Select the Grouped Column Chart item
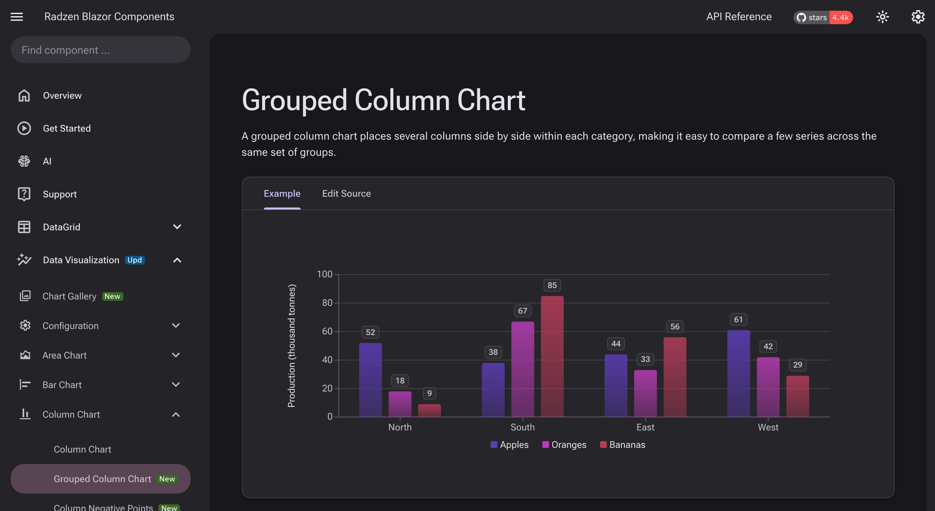Viewport: 935px width, 511px height. coord(101,479)
